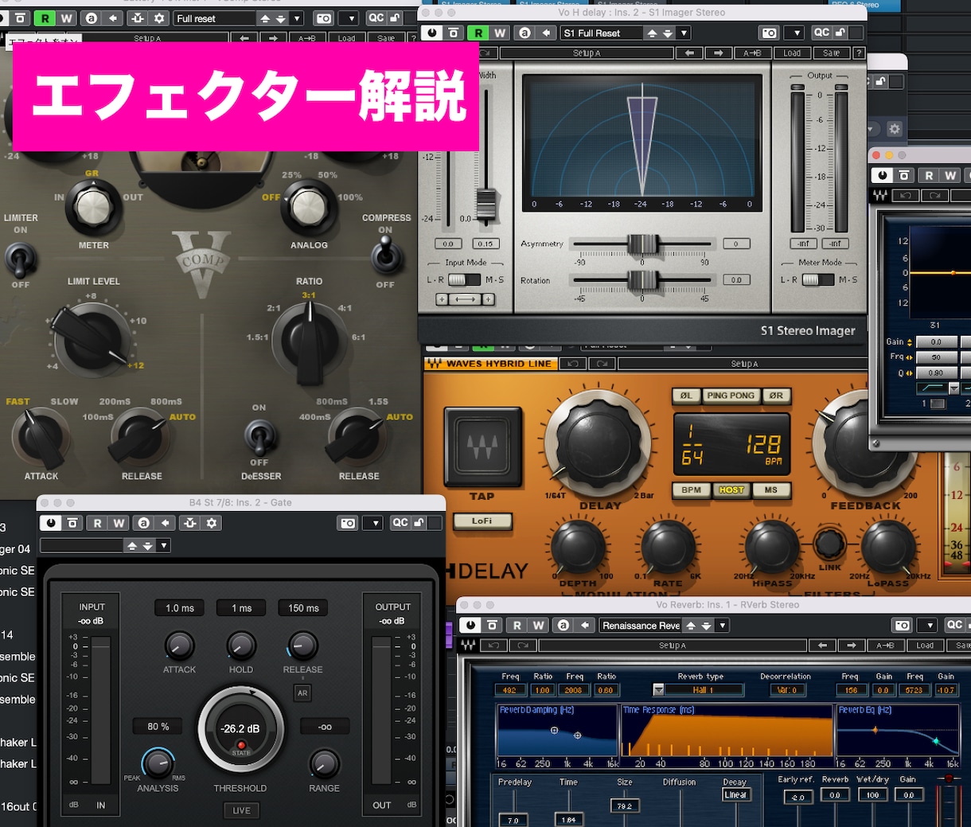971x827 pixels.
Task: Open the VComp window gear settings icon
Action: click(x=160, y=18)
